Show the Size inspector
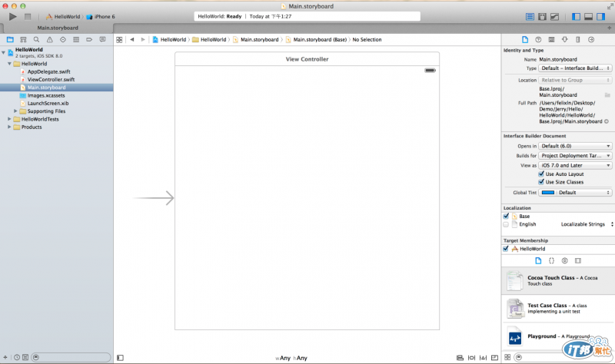The height and width of the screenshot is (364, 615). coord(578,40)
